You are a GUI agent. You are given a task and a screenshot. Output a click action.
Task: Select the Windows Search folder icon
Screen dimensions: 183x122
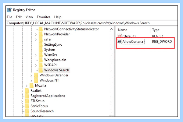[x=41, y=70]
